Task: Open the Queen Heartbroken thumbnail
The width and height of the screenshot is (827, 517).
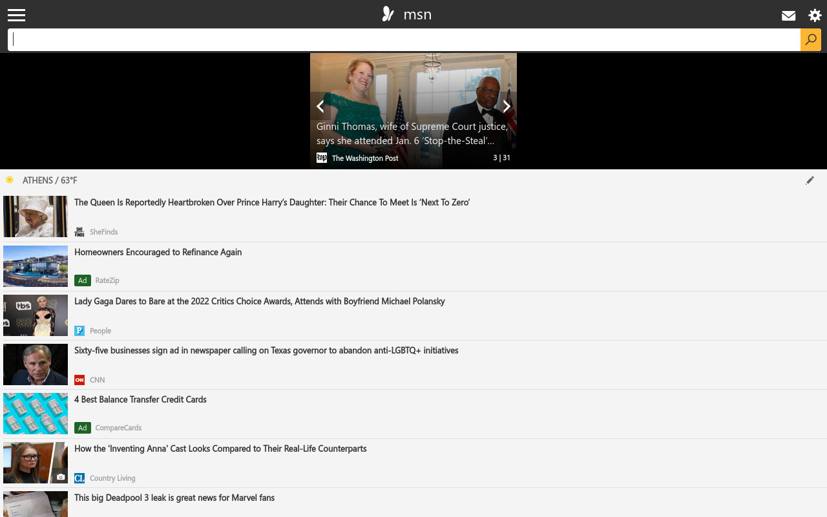Action: (x=36, y=216)
